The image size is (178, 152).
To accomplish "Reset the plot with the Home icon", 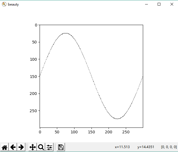I will tap(4, 147).
